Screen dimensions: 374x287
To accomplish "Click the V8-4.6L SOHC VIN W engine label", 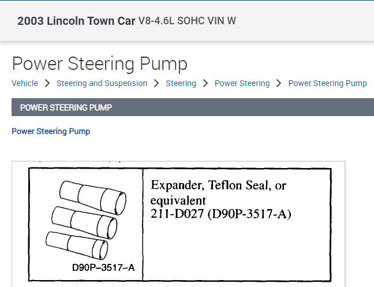I will (x=187, y=21).
